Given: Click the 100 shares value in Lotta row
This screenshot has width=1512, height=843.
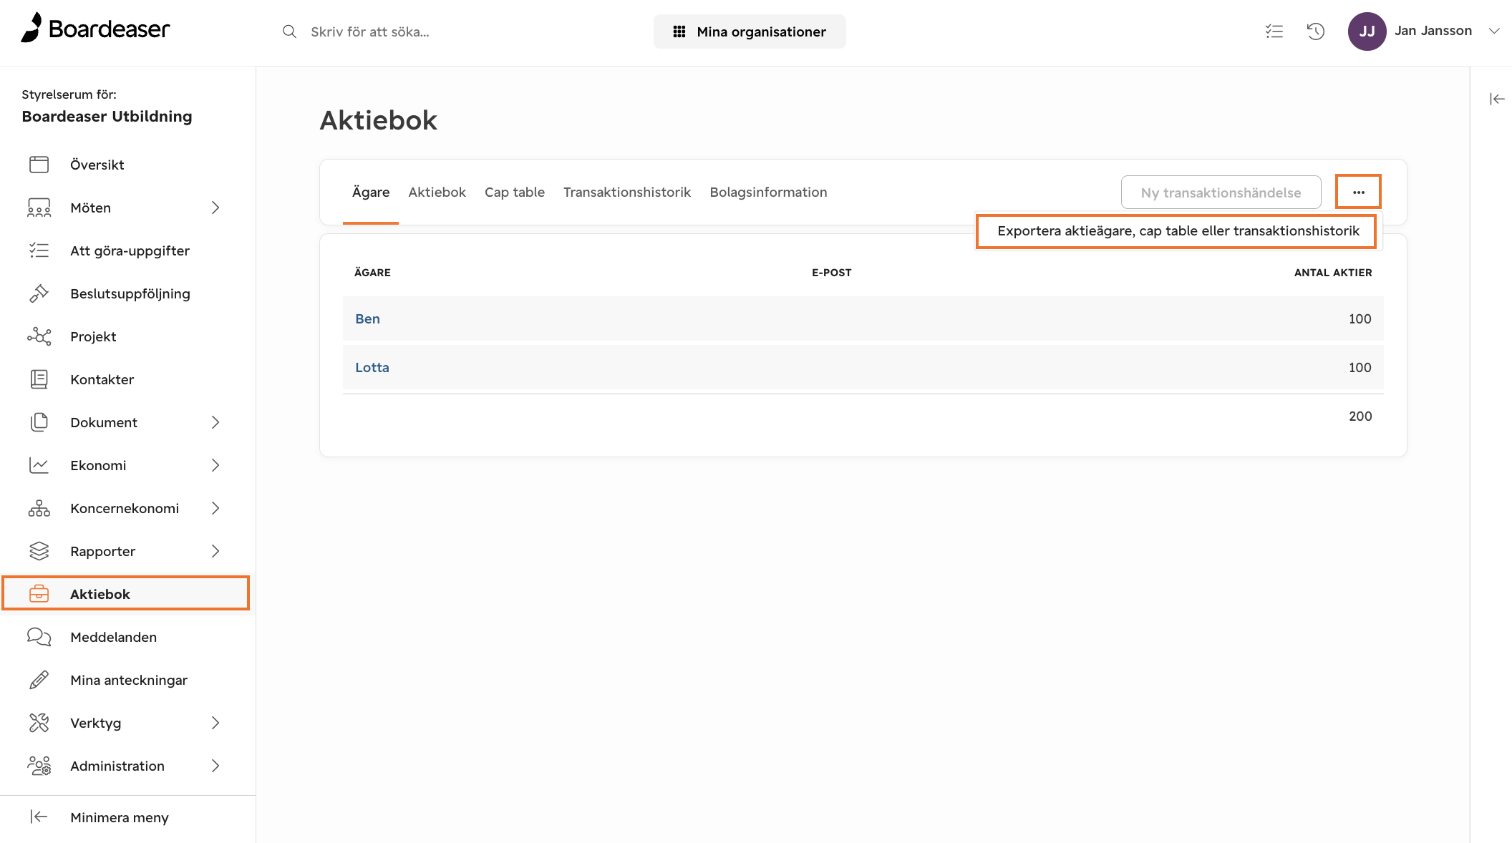Looking at the screenshot, I should click(1360, 367).
